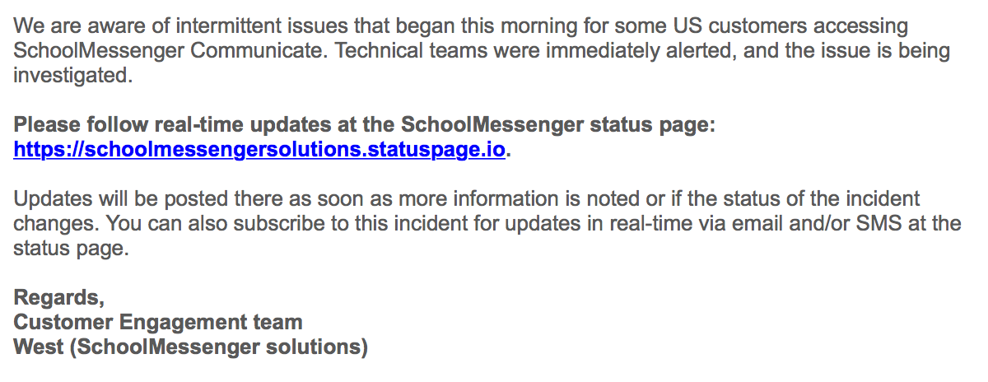This screenshot has height=382, width=988.
Task: Click the 'Customer Engagement team' signature line
Action: pos(158,323)
